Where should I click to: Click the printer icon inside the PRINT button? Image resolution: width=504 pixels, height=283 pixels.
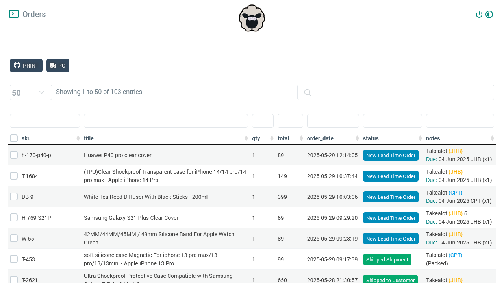tap(16, 65)
